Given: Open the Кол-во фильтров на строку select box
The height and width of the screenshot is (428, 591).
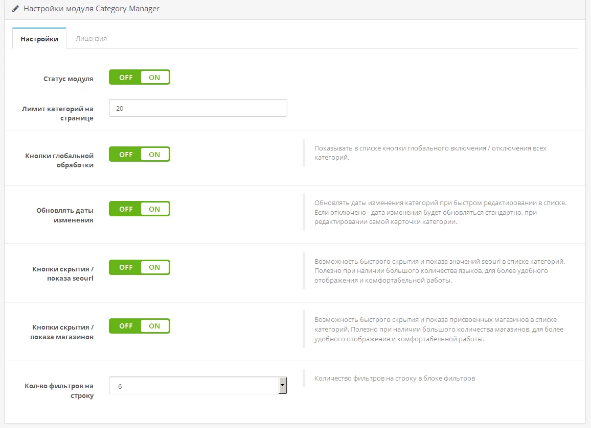Looking at the screenshot, I should coord(194,386).
